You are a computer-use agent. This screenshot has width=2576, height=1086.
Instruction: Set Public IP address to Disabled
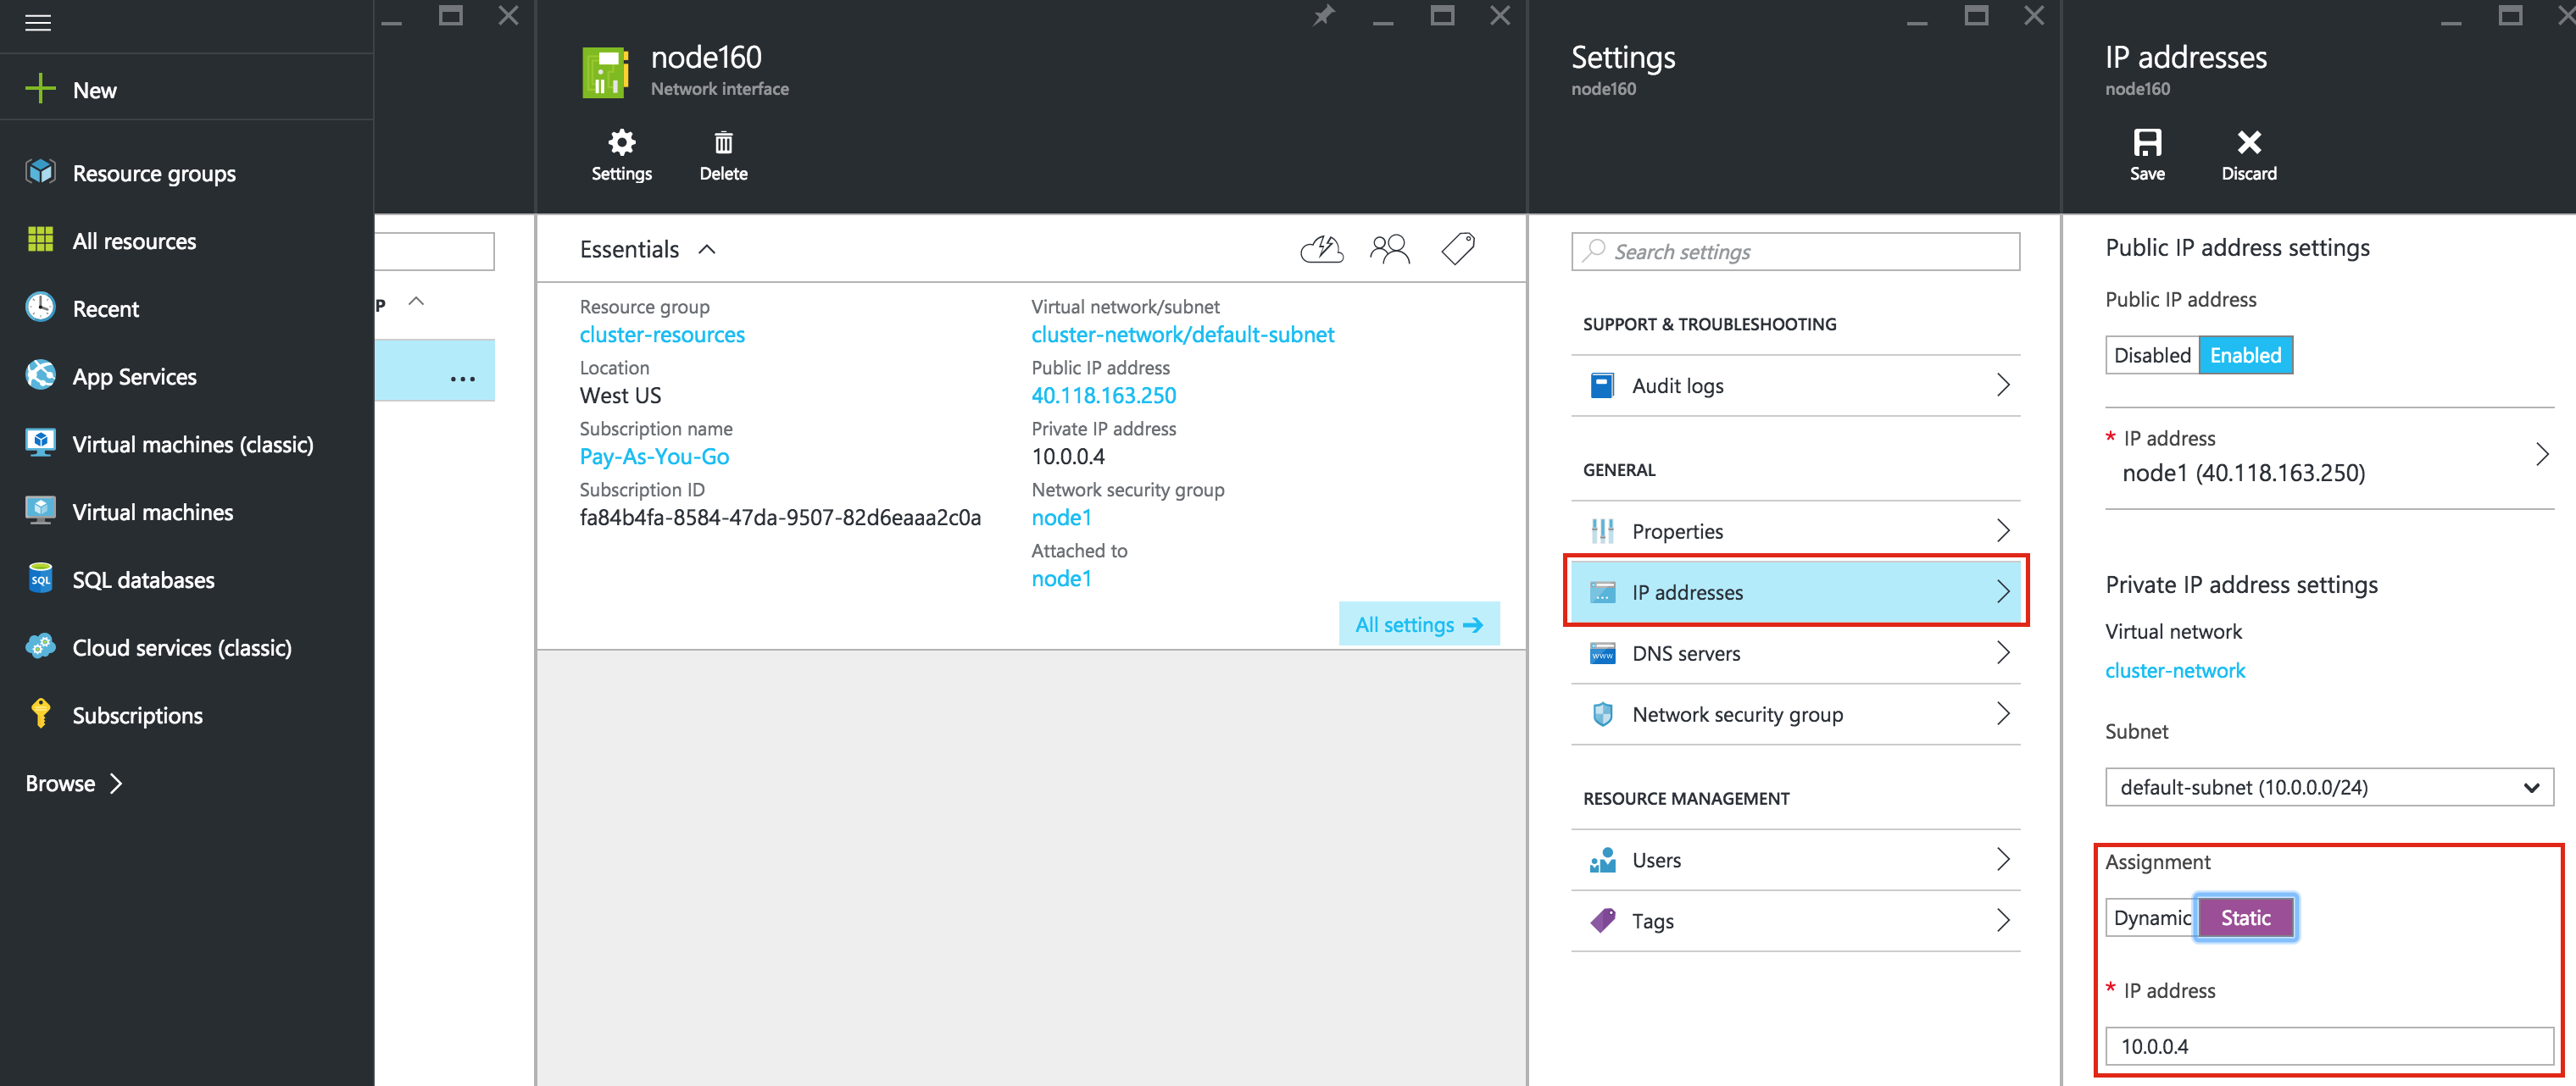pos(2152,356)
